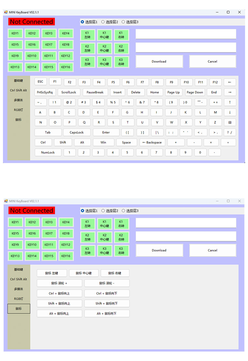This screenshot has width=248, height=361.
Task: Choose K1 右转 knob in mouse-options window
Action: (x=121, y=224)
